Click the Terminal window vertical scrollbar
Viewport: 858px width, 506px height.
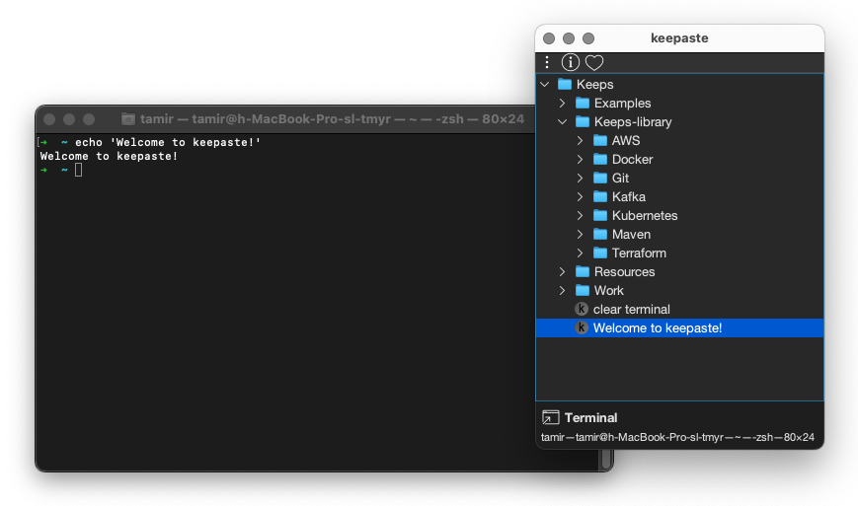606,459
